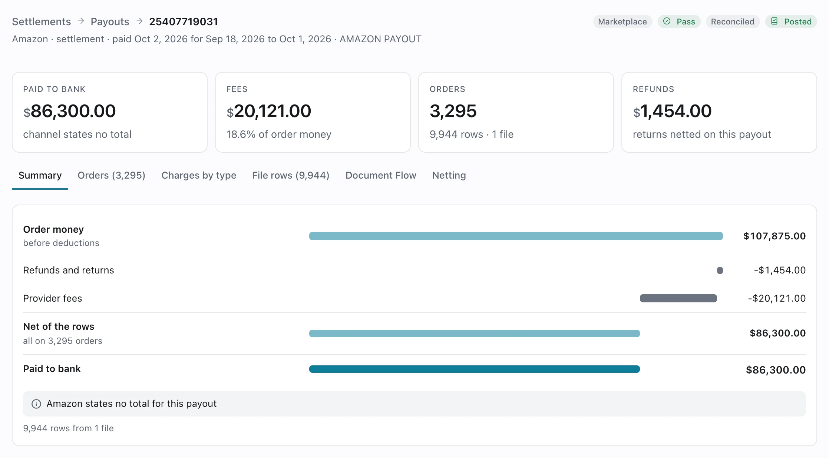Screen dimensions: 829x458
Task: Click the $107,875.00 order money value
Action: click(774, 236)
